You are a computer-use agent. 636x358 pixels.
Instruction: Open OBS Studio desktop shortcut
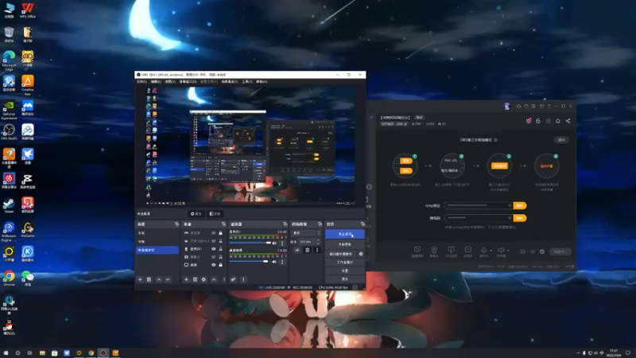point(9,131)
